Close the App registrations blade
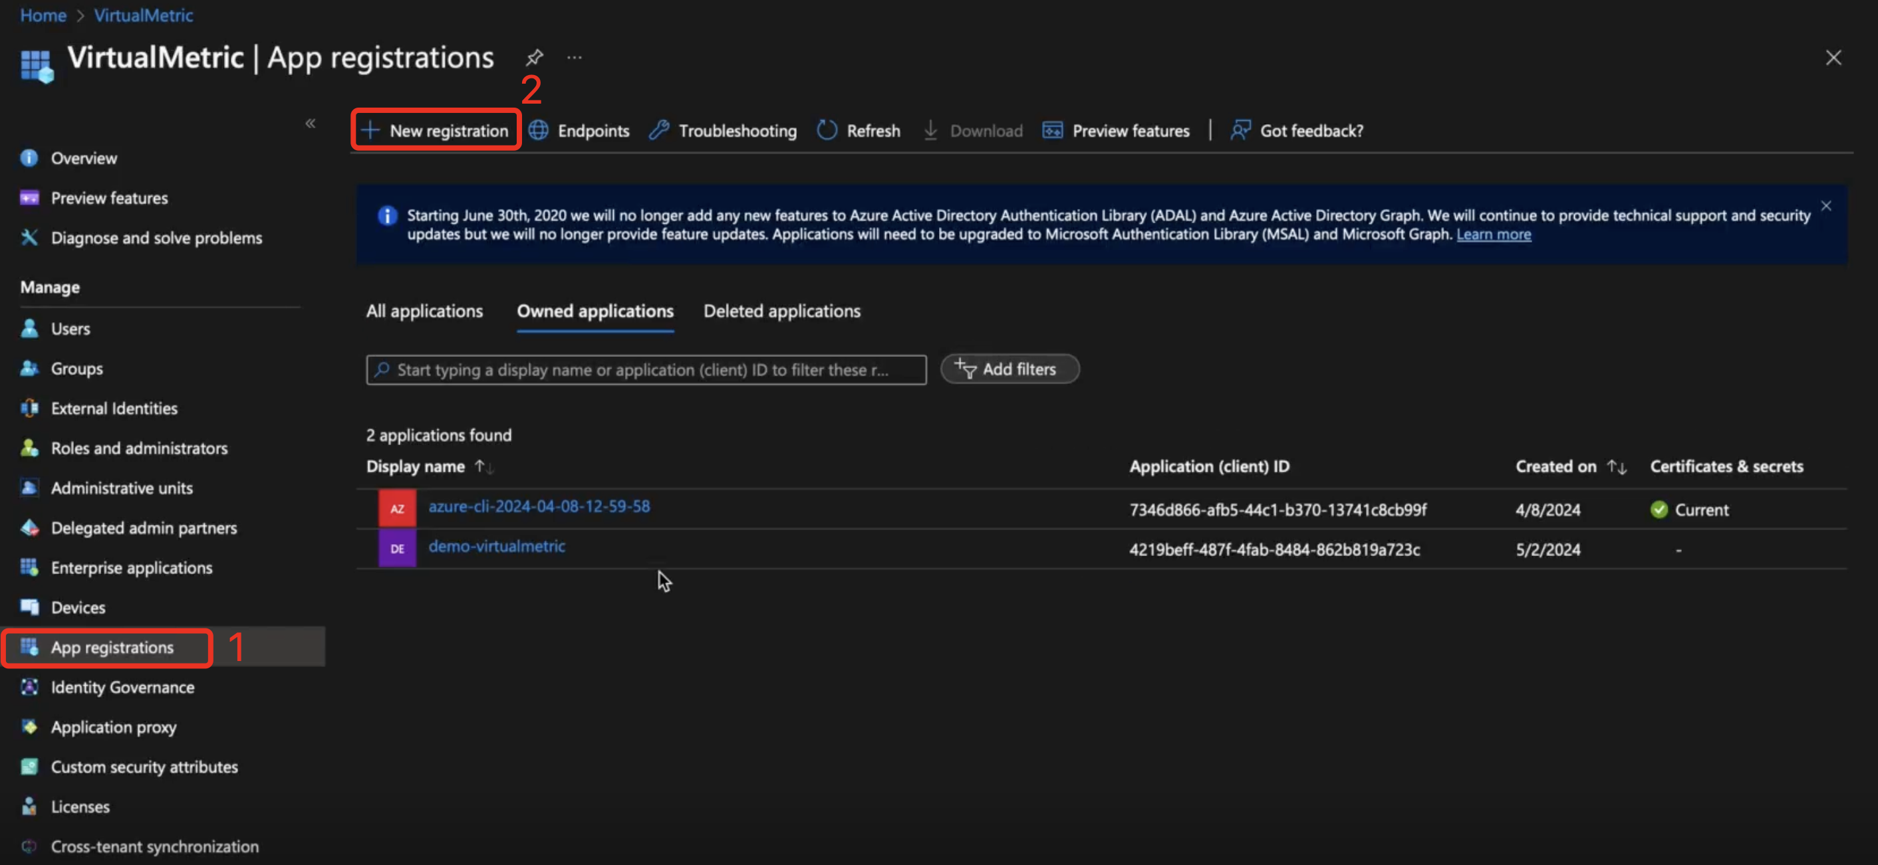 click(x=1833, y=58)
